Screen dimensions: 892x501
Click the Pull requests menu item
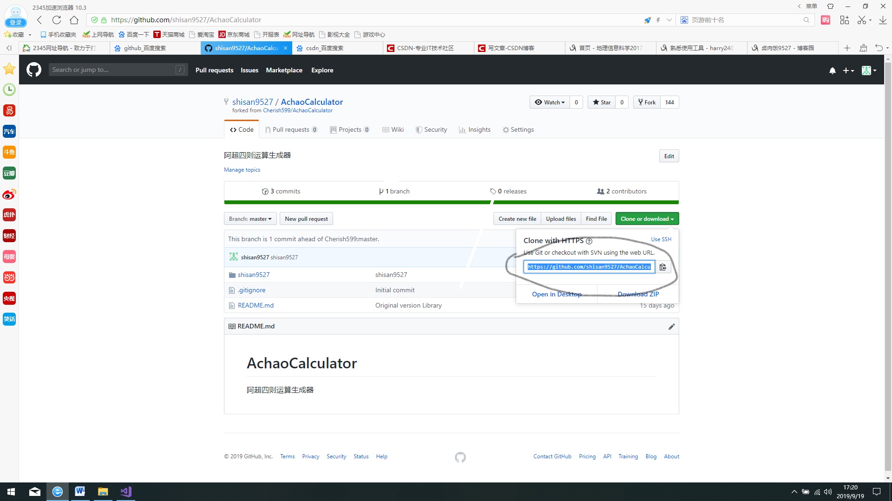pos(214,70)
